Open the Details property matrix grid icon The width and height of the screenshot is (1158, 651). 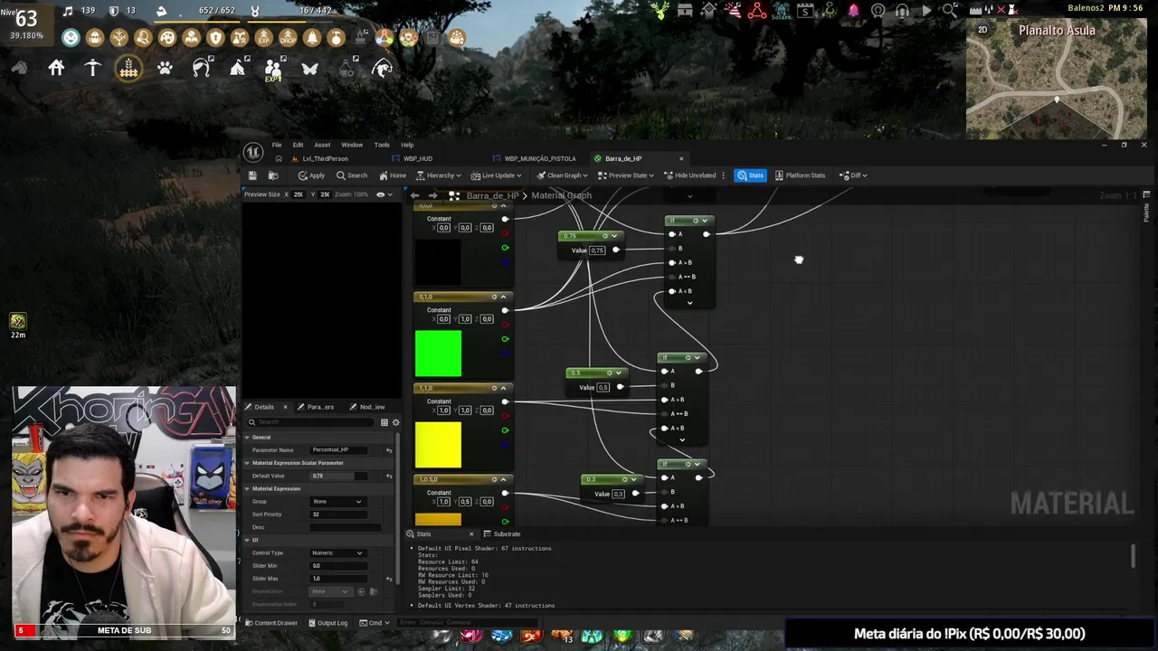click(x=384, y=422)
